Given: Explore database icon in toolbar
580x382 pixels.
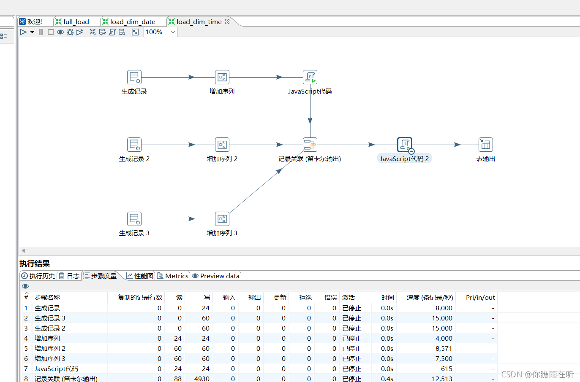Looking at the screenshot, I should coord(122,32).
